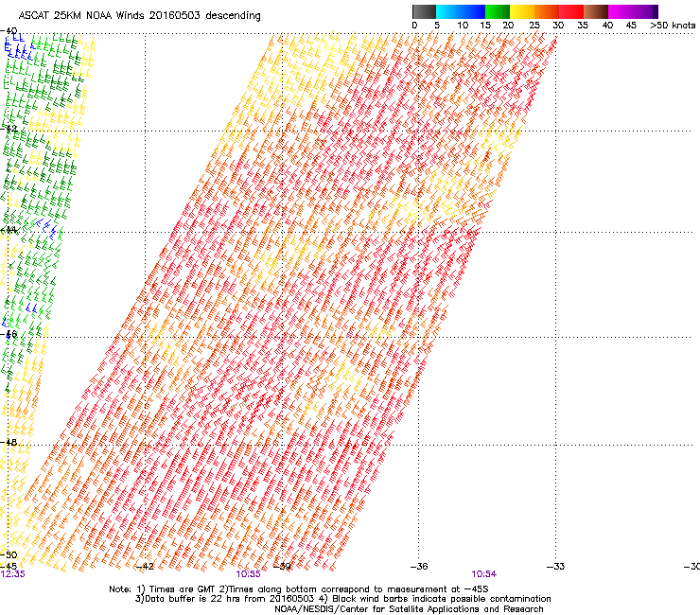Click the 12:35 swath time label
700x615 pixels.
(12, 574)
